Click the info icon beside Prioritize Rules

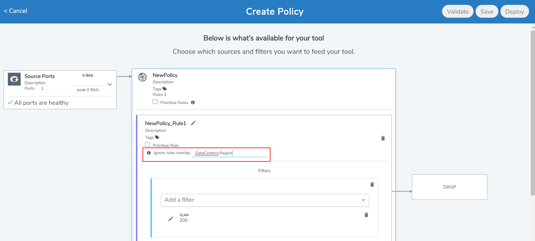pos(193,103)
